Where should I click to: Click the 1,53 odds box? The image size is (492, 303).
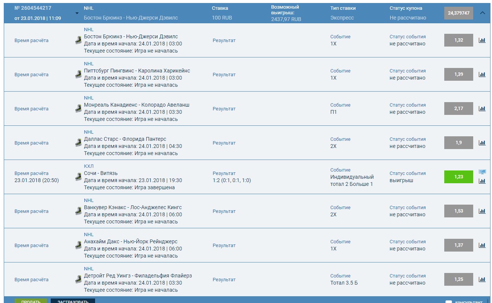459,211
